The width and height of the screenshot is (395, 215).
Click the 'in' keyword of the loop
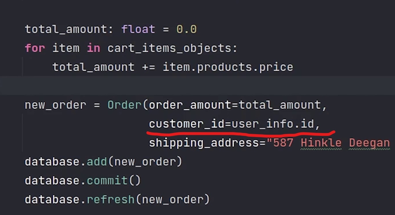[93, 48]
